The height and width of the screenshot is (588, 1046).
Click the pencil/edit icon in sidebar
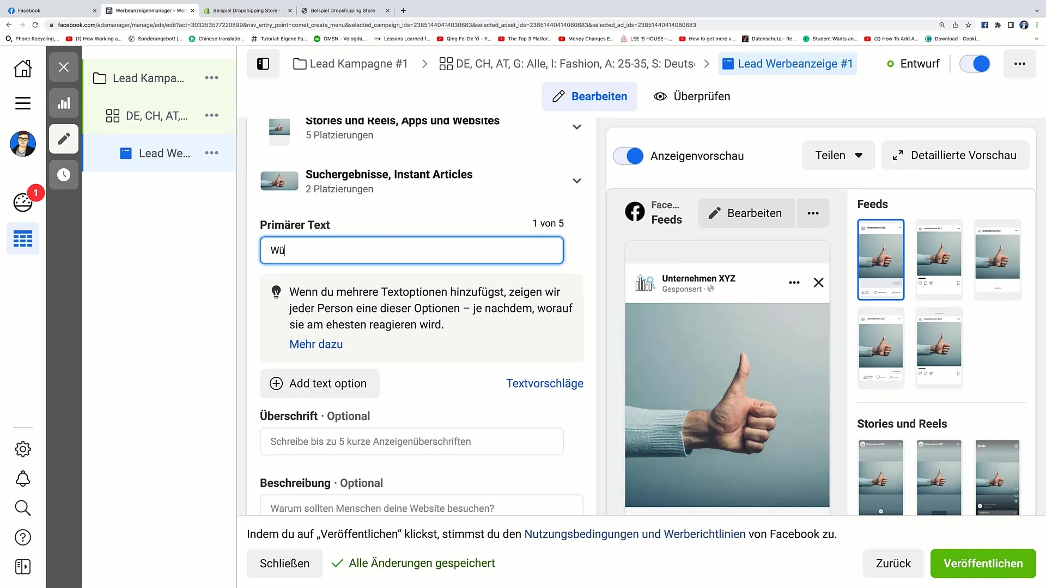tap(63, 139)
